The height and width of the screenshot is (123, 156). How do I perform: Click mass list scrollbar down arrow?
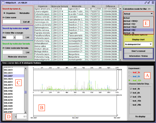[25, 112]
